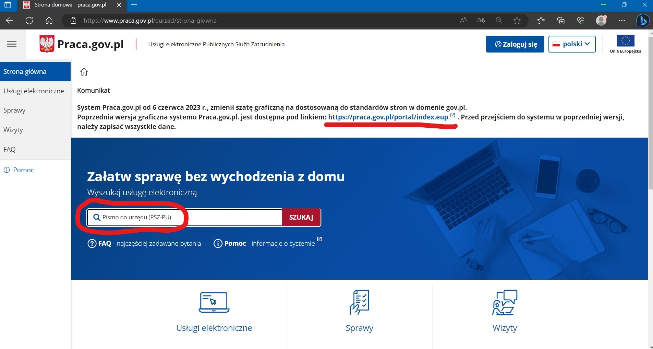Image resolution: width=653 pixels, height=349 pixels.
Task: Open the Wizyty tile link
Action: point(505,328)
